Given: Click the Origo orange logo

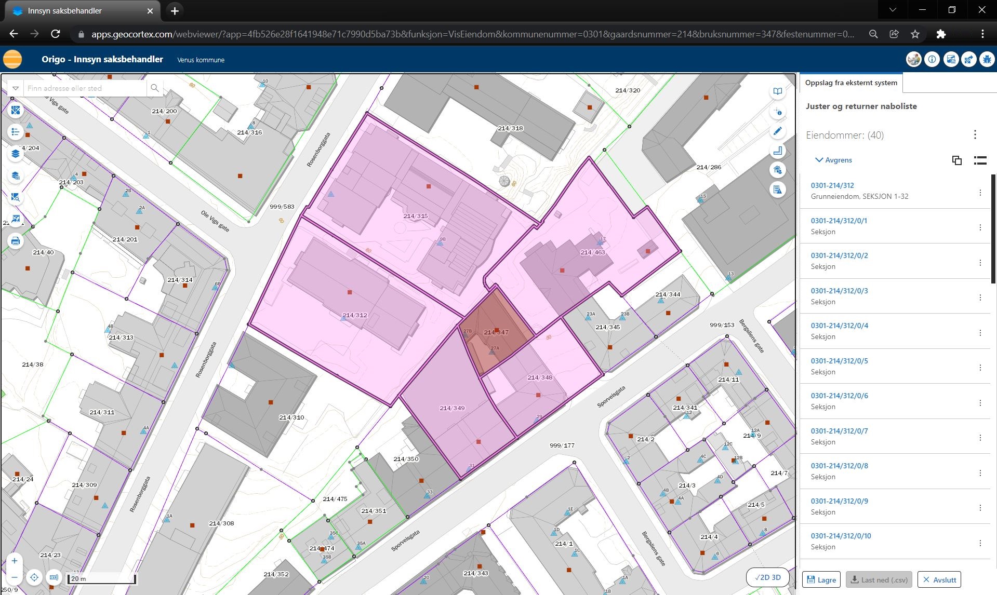Looking at the screenshot, I should click(x=12, y=59).
